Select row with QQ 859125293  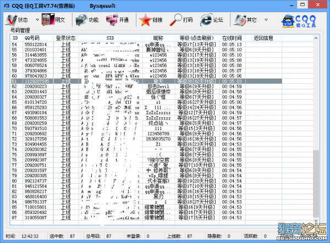point(146,108)
